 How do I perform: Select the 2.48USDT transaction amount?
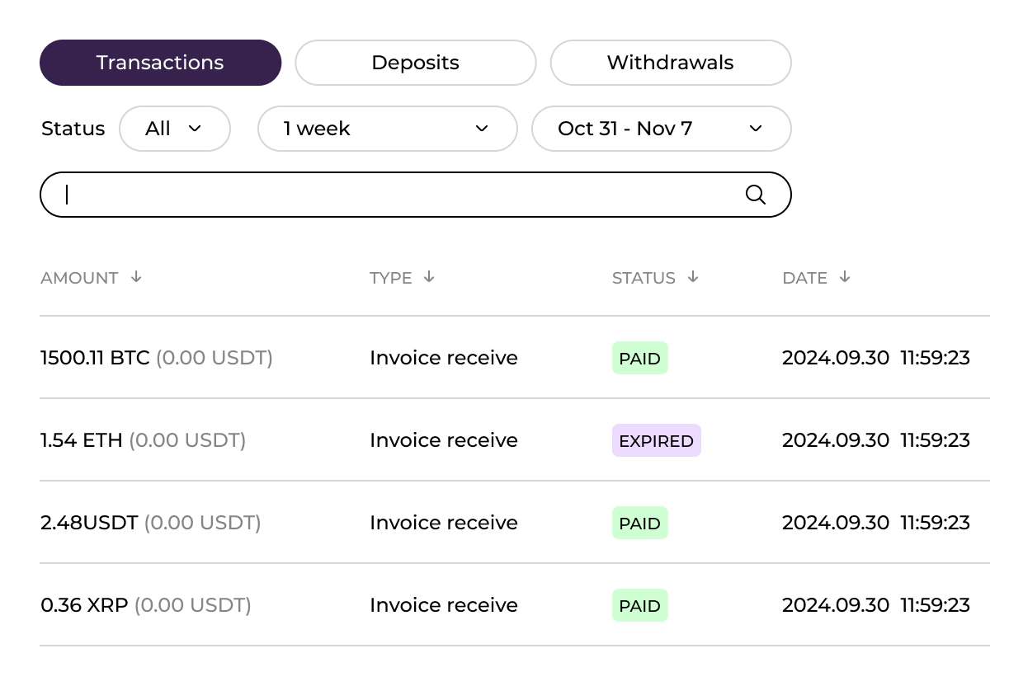[x=89, y=523]
